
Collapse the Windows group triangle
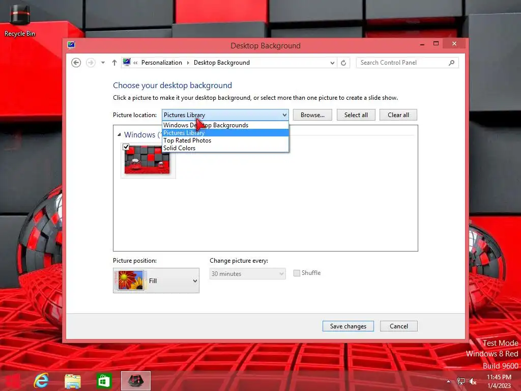119,134
